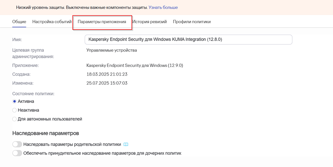Image resolution: width=333 pixels, height=167 pixels.
Task: Click the "Состояние политики" label
Action: [x=34, y=94]
